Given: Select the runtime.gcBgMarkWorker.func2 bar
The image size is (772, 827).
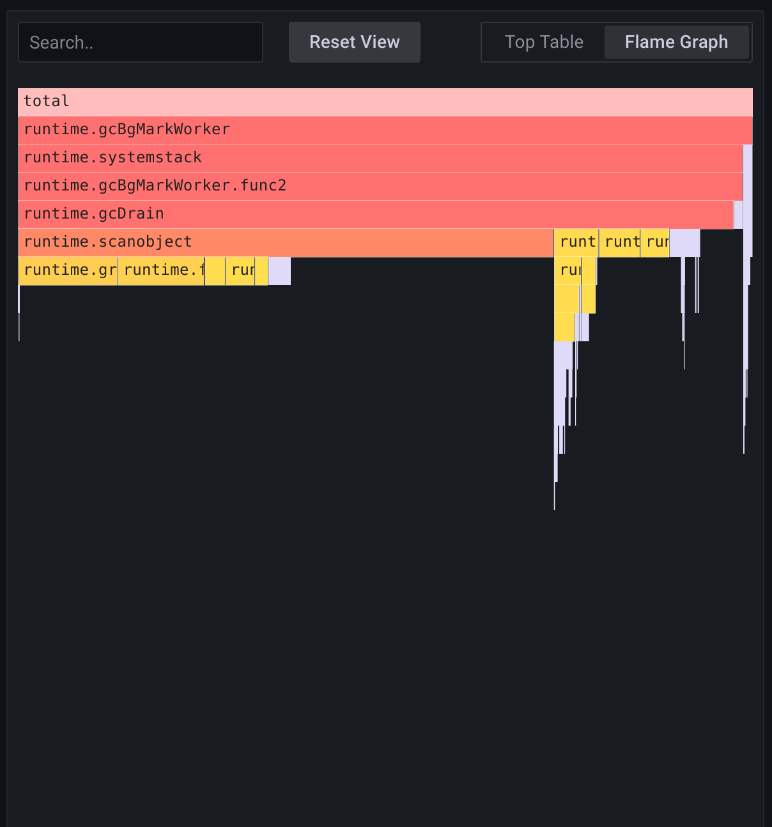Looking at the screenshot, I should pos(380,186).
